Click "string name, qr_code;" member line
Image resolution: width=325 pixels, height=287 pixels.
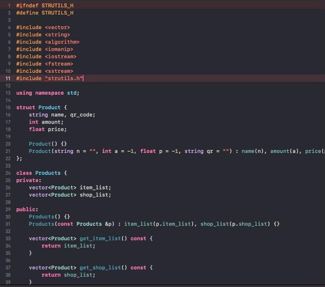(x=62, y=115)
